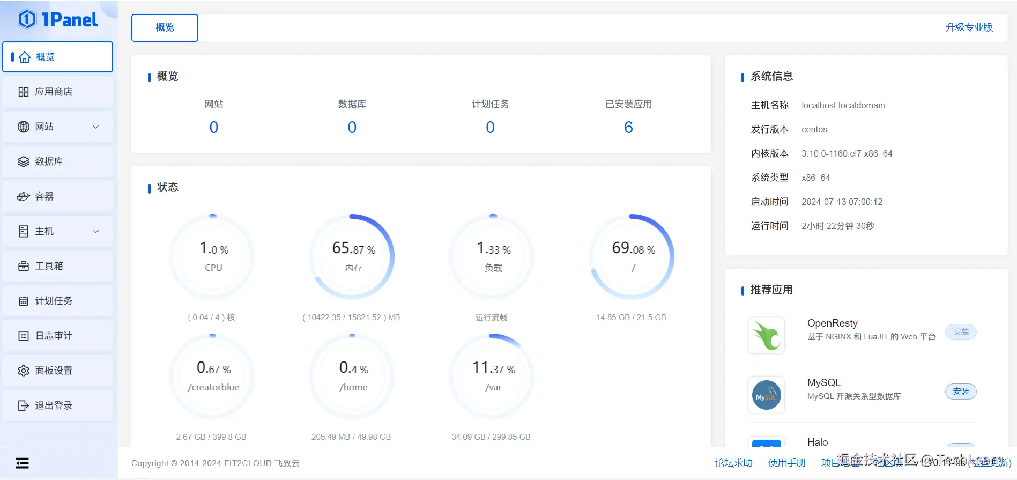Click kernel version 3.10.0-1160.el7.x86_64
The width and height of the screenshot is (1017, 480).
tap(847, 153)
